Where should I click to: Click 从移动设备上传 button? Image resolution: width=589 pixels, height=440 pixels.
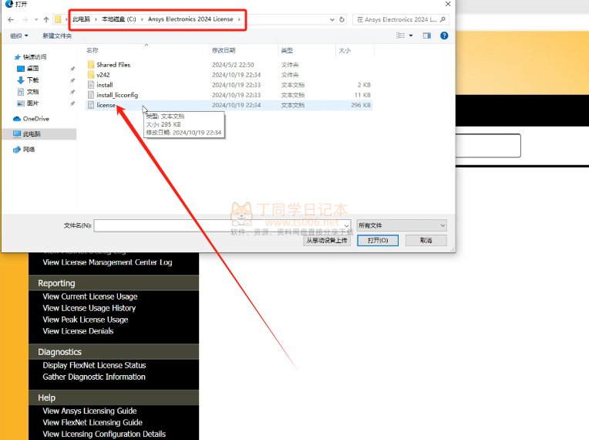tap(327, 241)
